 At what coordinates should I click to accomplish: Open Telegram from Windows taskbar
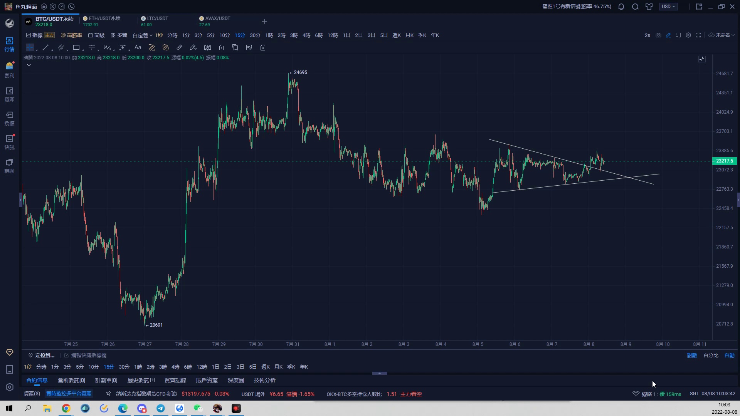161,408
